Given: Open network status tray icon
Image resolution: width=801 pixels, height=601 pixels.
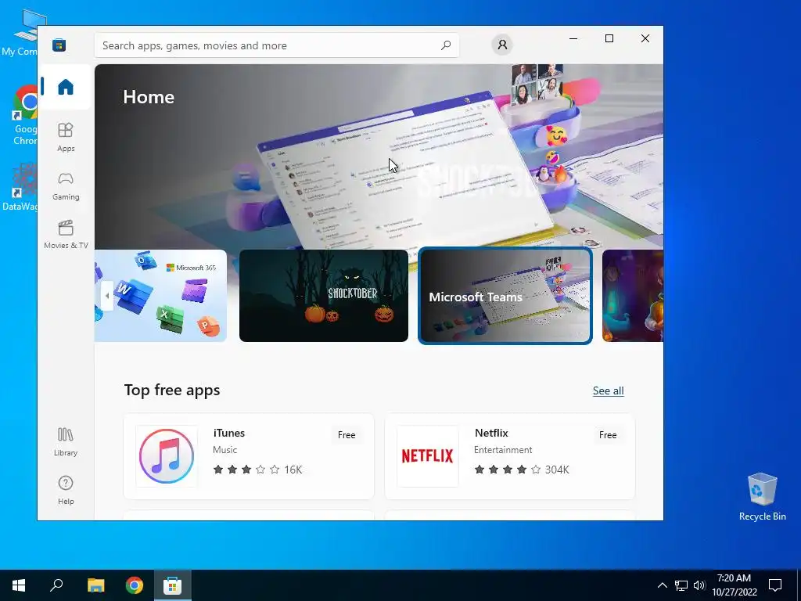Looking at the screenshot, I should [681, 585].
